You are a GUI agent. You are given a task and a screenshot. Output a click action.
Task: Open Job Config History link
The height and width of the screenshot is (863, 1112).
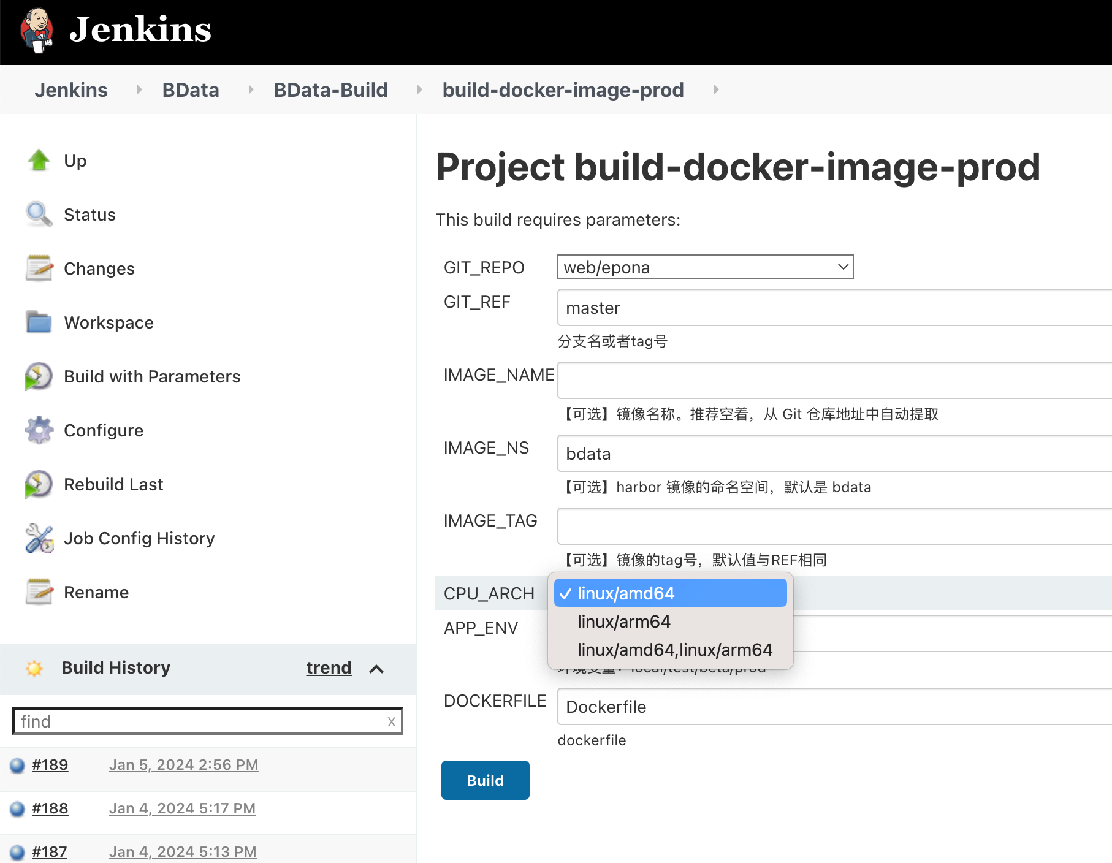139,538
